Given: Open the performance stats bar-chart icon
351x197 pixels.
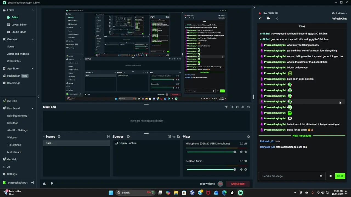Looking at the screenshot, I should pos(44,184).
